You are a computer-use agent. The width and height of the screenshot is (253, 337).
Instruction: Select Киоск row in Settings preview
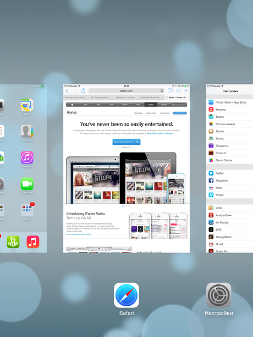(x=229, y=138)
